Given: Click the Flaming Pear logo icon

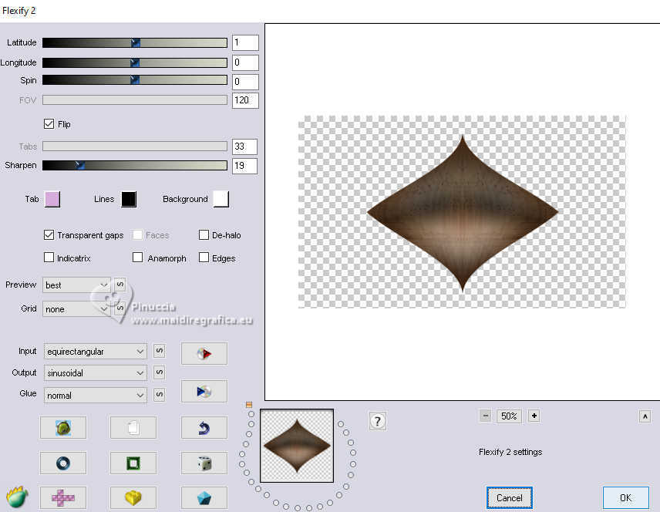Looking at the screenshot, I should click(17, 497).
